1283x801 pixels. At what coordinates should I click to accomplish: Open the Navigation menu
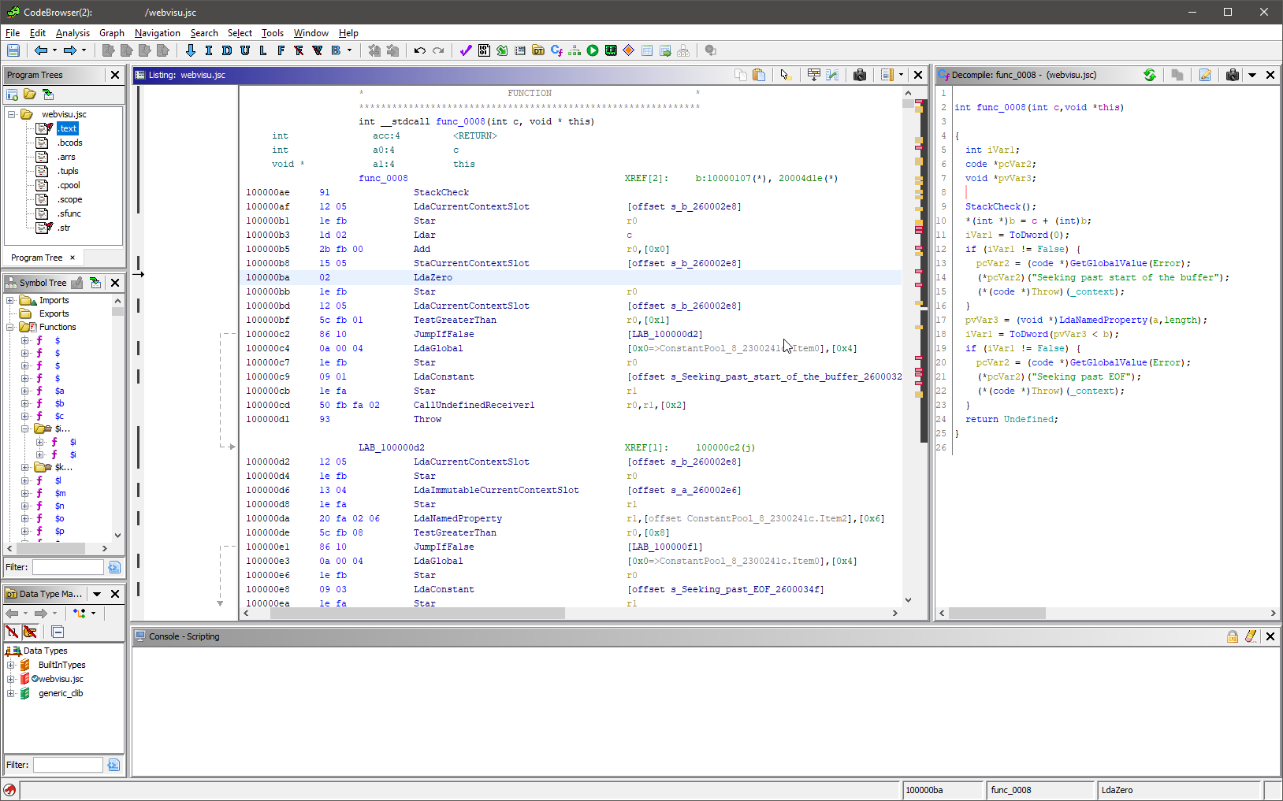[x=157, y=33]
